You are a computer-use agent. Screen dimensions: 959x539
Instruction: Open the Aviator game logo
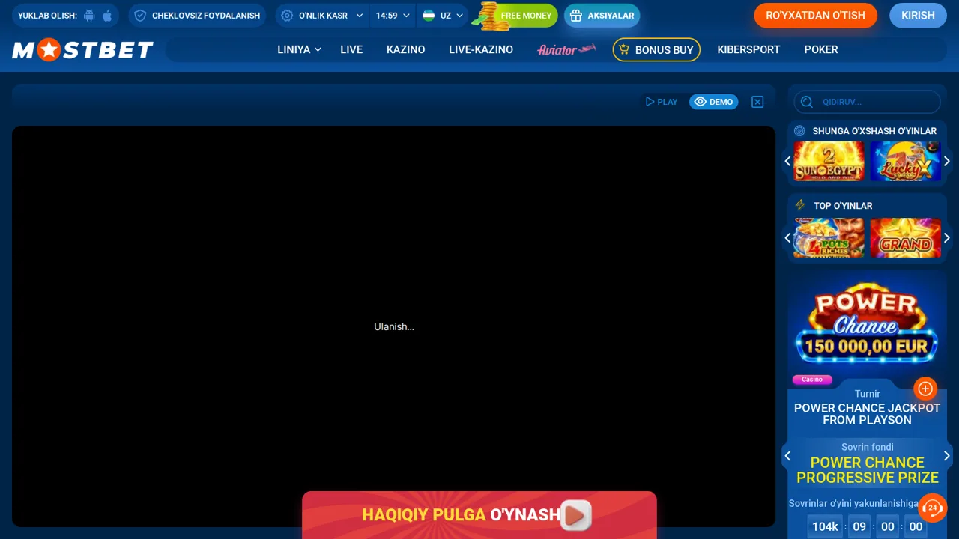click(566, 49)
